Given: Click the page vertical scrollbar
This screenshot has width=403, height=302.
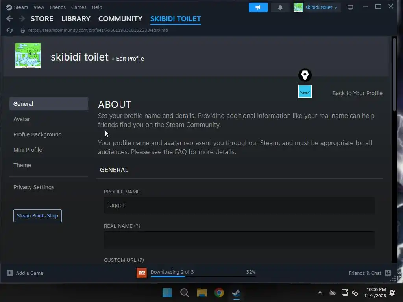Looking at the screenshot, I should (x=394, y=74).
